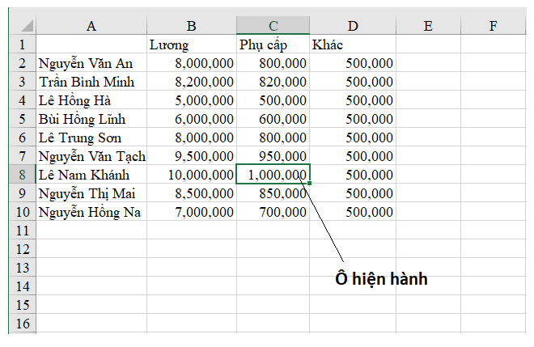Viewport: 534px width, 347px height.
Task: Click the 'Phụ cấp' header cell
Action: coord(273,44)
